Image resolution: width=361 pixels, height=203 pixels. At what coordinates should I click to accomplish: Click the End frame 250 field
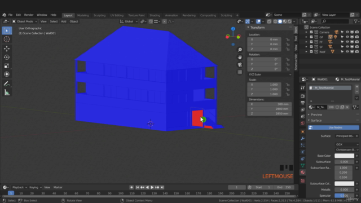[x=284, y=187]
